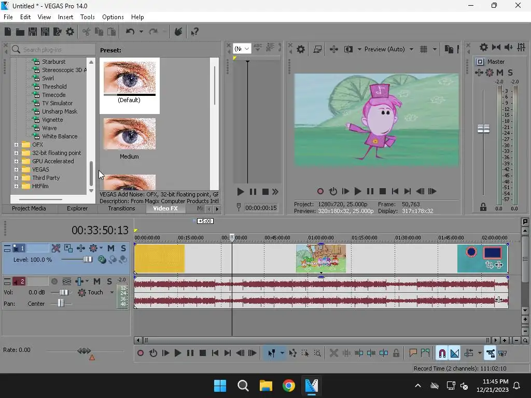The height and width of the screenshot is (398, 531).
Task: Click the What's This help icon
Action: click(x=194, y=32)
